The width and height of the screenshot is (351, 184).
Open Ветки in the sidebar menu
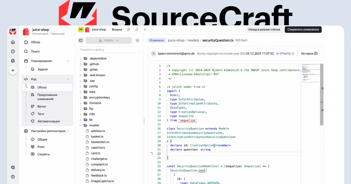[x=42, y=106]
